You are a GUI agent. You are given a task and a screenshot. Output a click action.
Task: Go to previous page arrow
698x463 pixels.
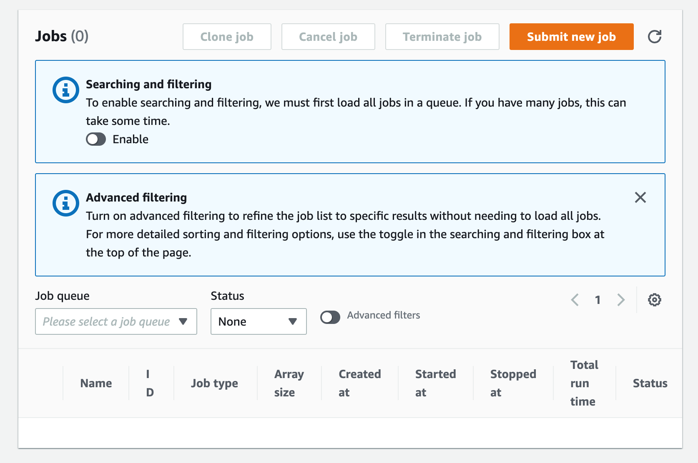(x=575, y=300)
